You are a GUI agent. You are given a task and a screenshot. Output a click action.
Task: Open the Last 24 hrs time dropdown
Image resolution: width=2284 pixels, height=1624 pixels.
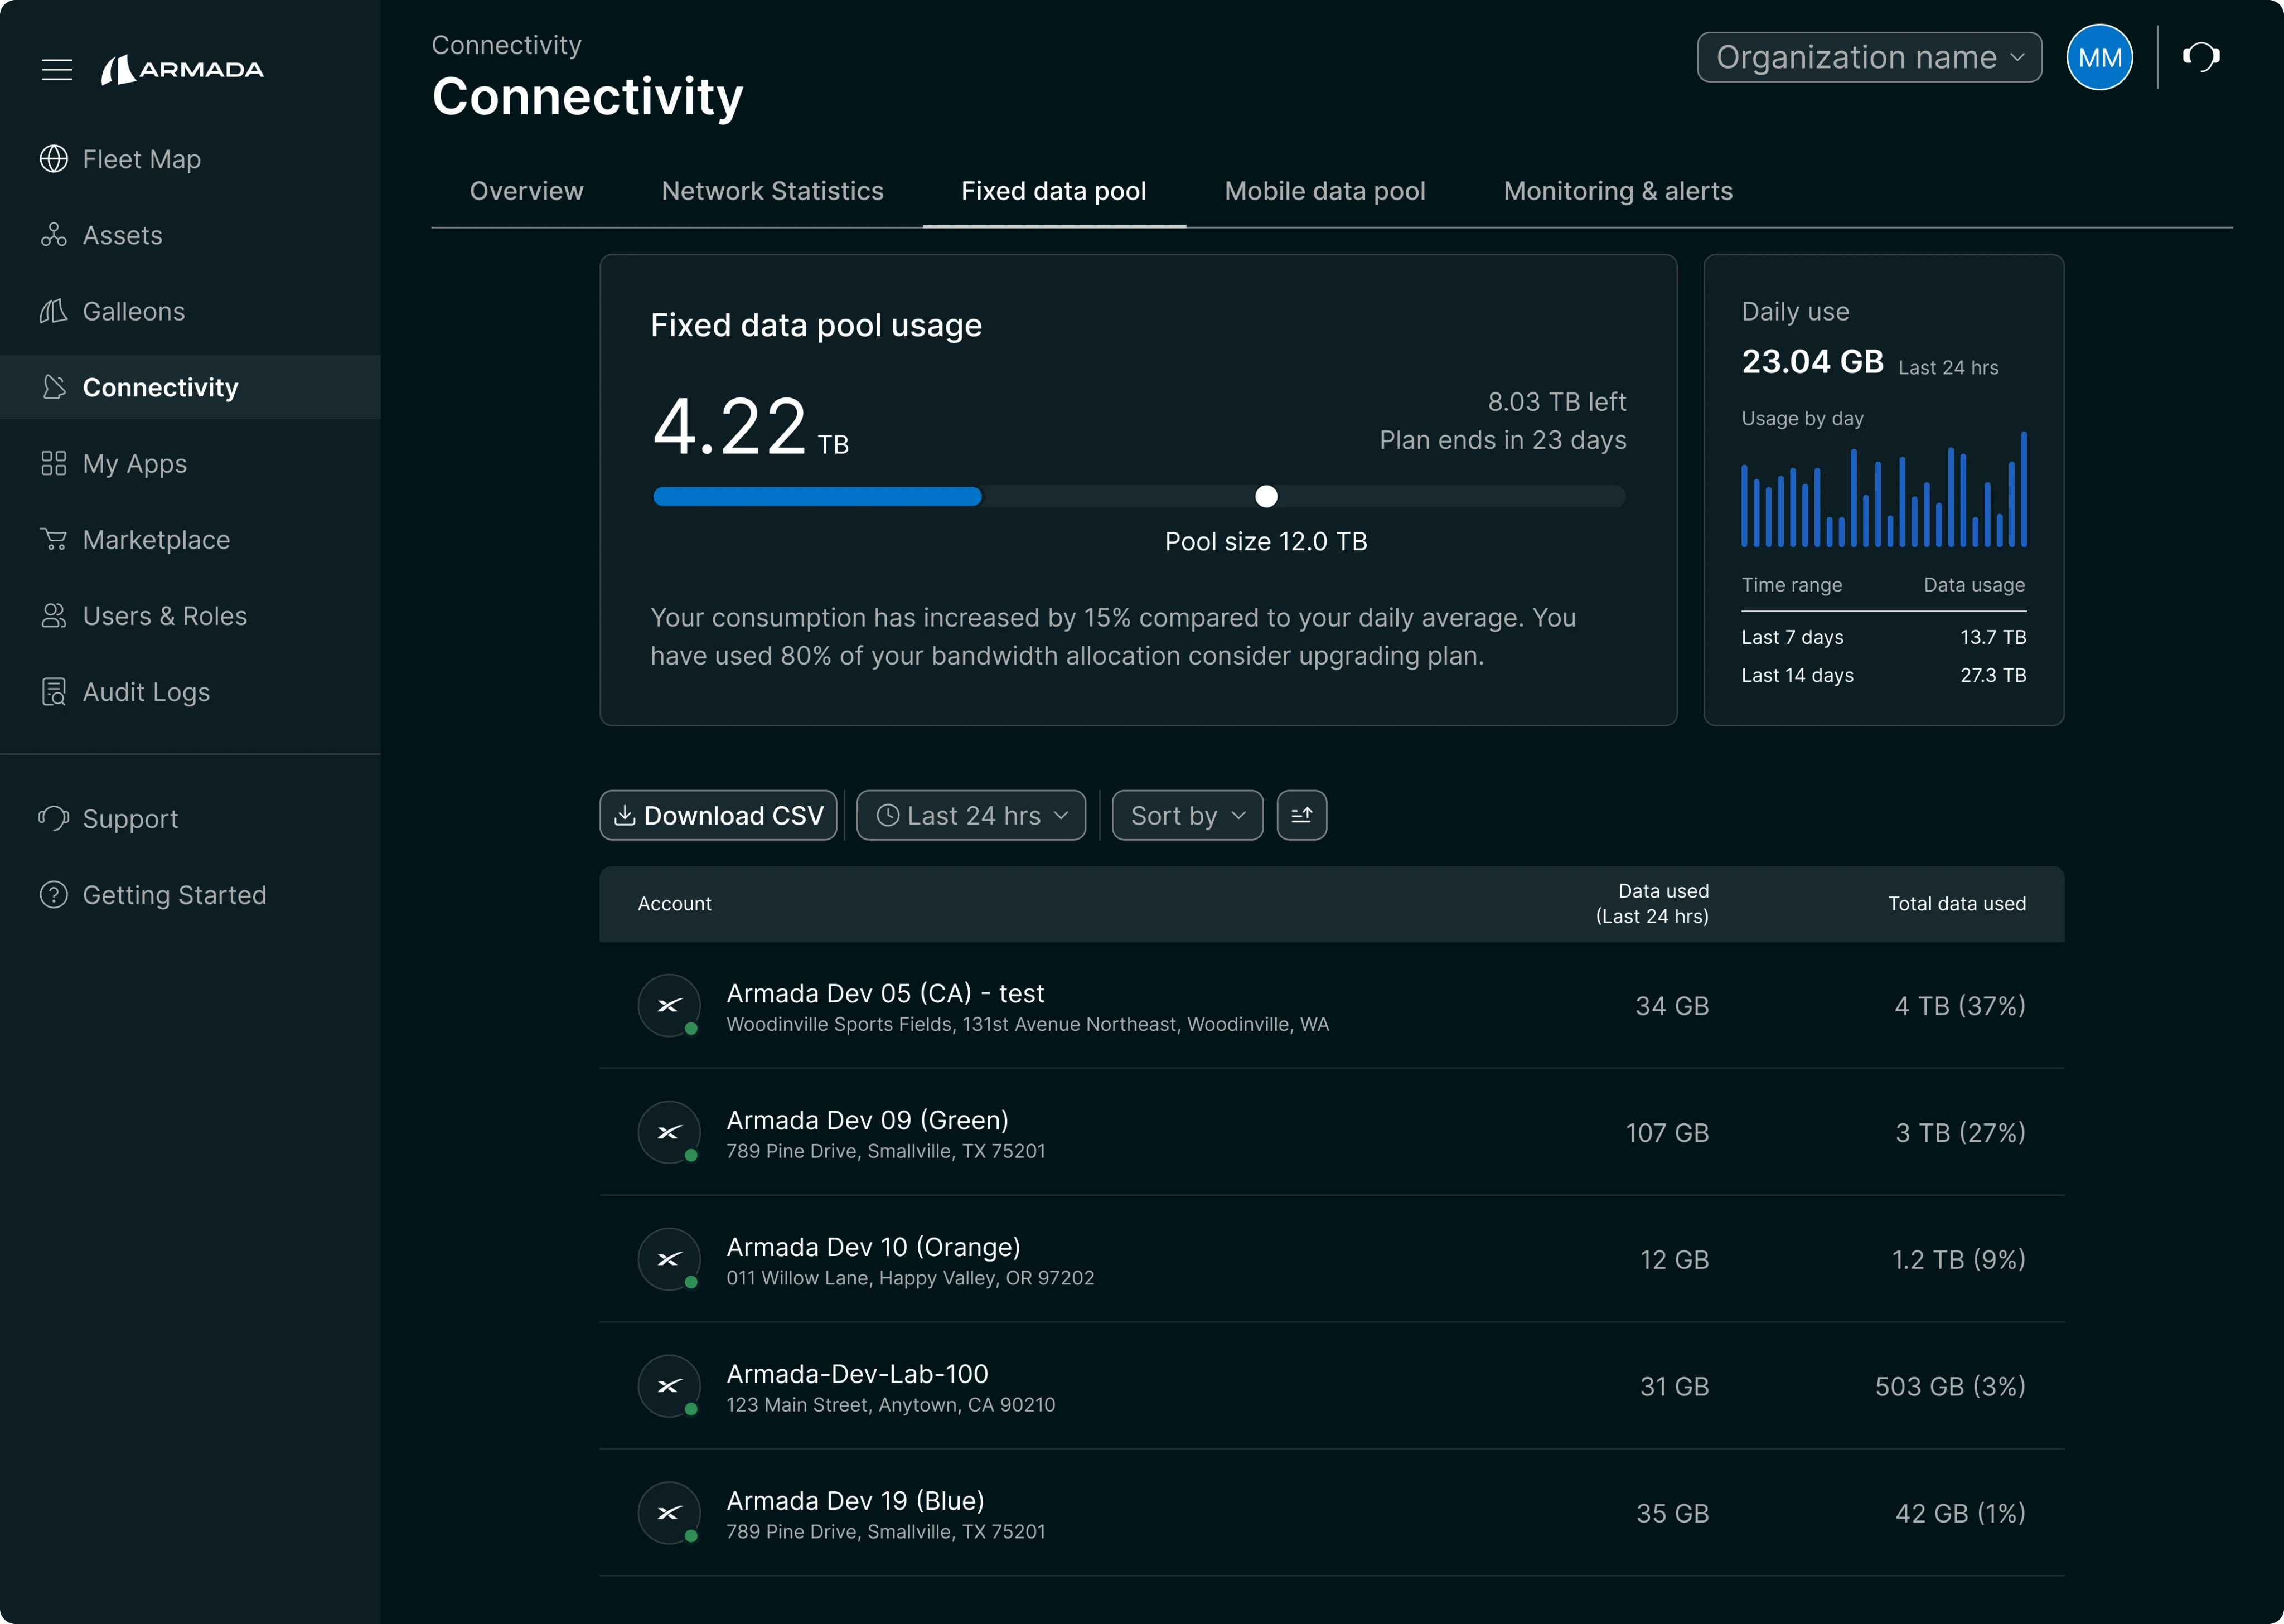click(971, 816)
